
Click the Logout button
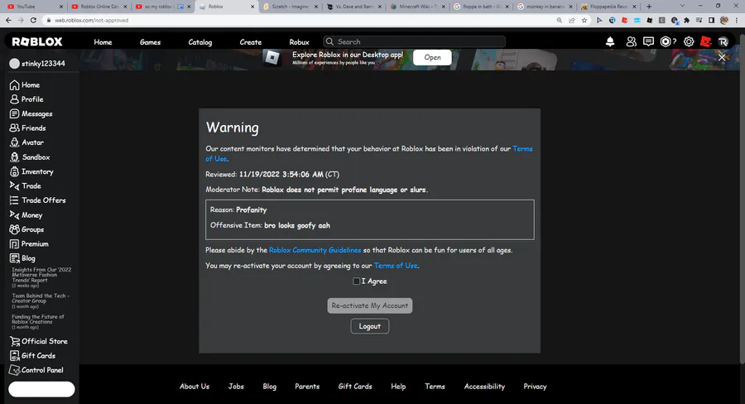(x=370, y=326)
